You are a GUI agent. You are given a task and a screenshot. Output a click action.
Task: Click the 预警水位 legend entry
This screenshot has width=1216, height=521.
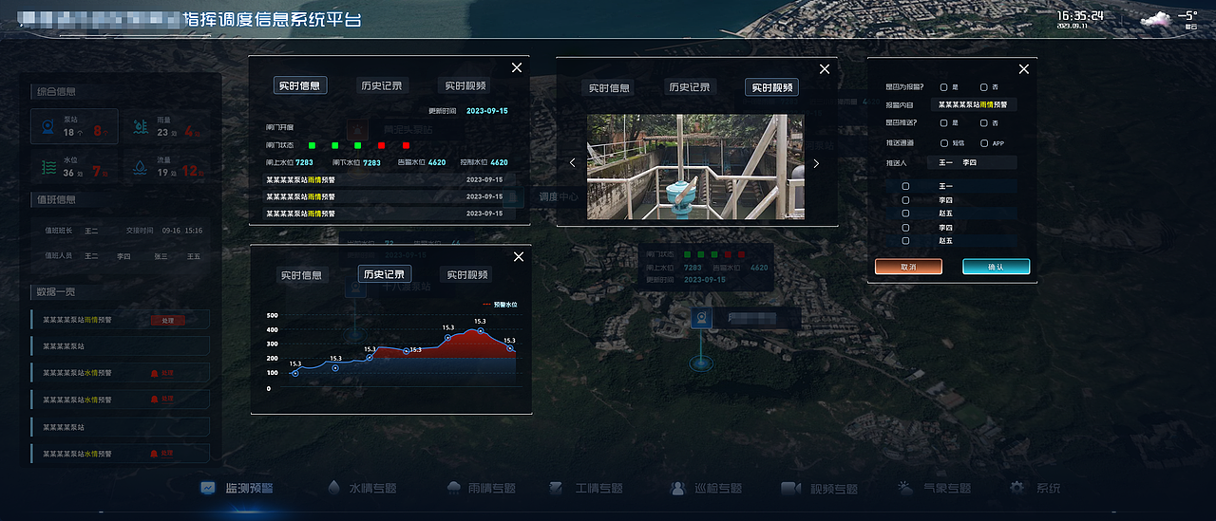click(x=498, y=305)
